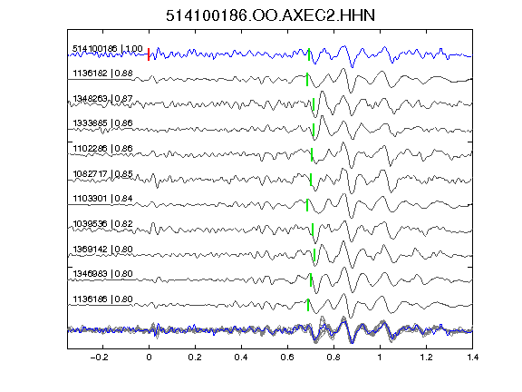Select the label 1136182 | 0.88
The width and height of the screenshot is (522, 392).
pyautogui.click(x=102, y=73)
